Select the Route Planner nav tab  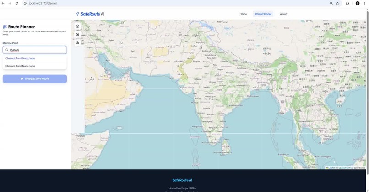point(263,14)
